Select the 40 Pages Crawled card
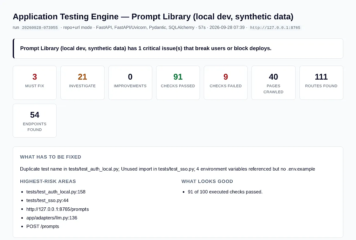 pos(273,83)
